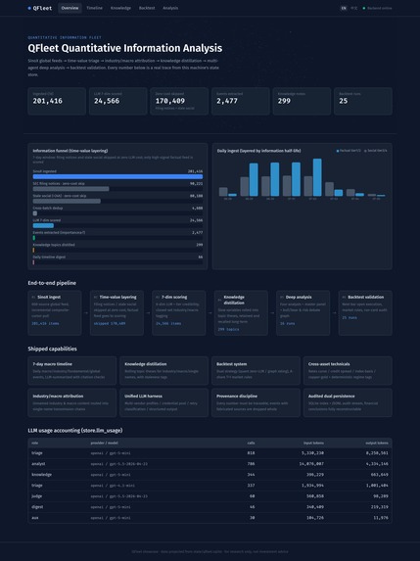Open the Overview tab
Image resolution: width=420 pixels, height=561 pixels.
pyautogui.click(x=70, y=8)
